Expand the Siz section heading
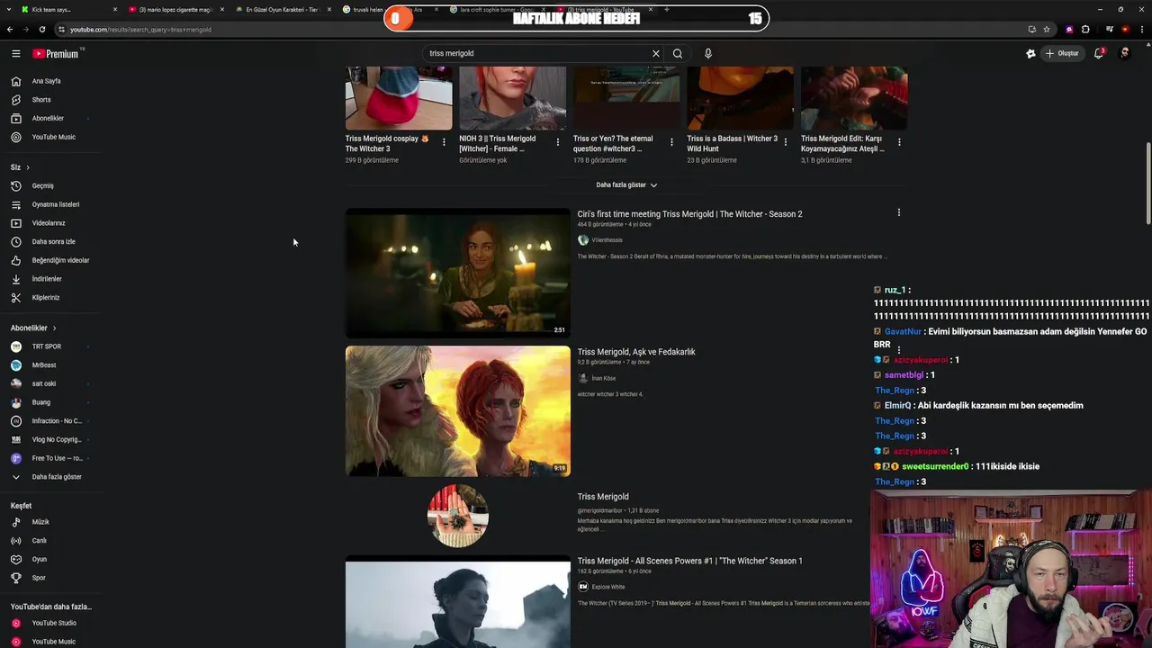The width and height of the screenshot is (1152, 648). coord(20,167)
